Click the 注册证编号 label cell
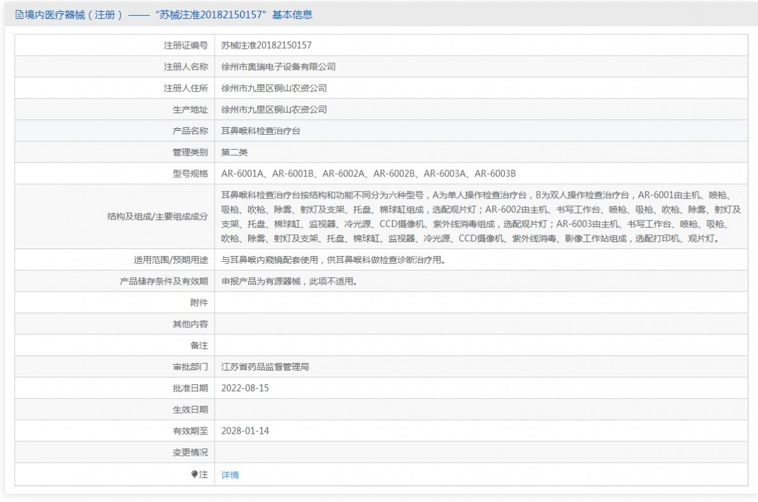 point(114,46)
